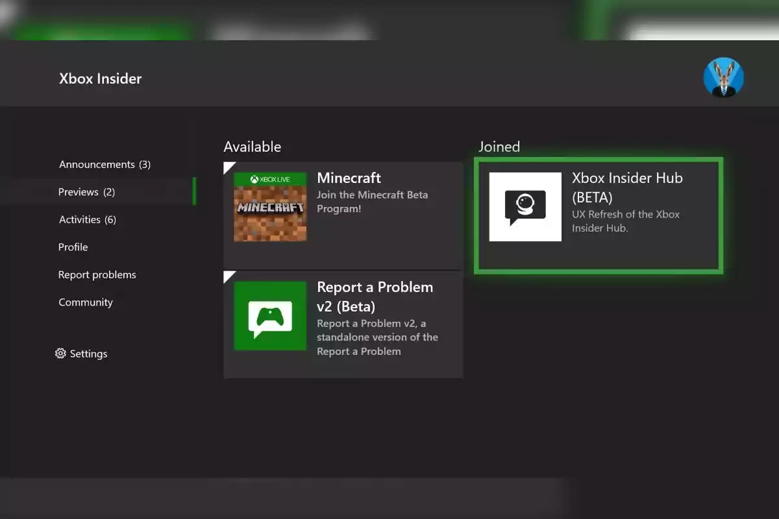This screenshot has width=779, height=519.
Task: Click the Available section heading
Action: [252, 147]
